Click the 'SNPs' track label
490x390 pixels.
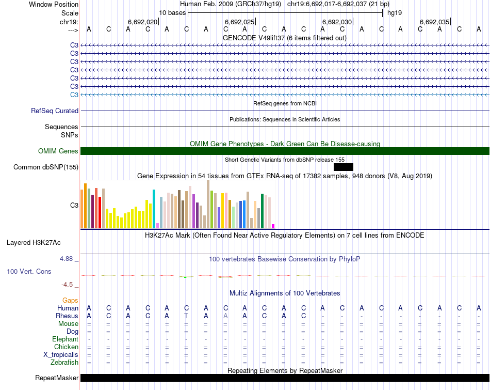pyautogui.click(x=70, y=135)
